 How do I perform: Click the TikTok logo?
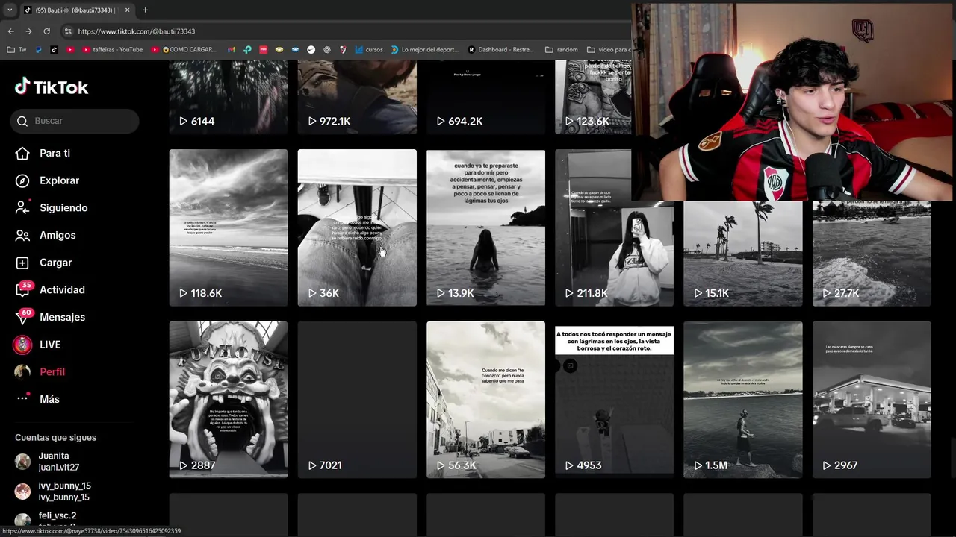pyautogui.click(x=52, y=87)
